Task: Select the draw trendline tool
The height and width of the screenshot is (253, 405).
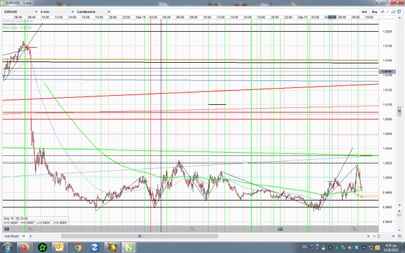Action: (x=388, y=12)
